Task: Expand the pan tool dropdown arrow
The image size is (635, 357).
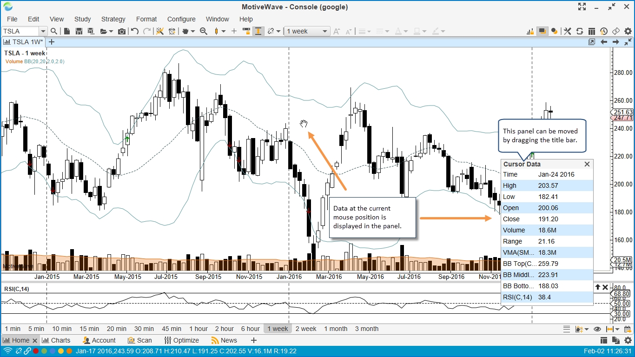Action: 192,31
